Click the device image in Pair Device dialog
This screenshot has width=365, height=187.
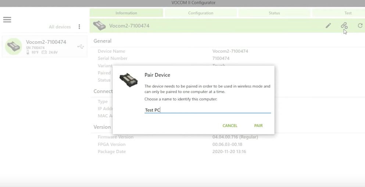tap(129, 80)
